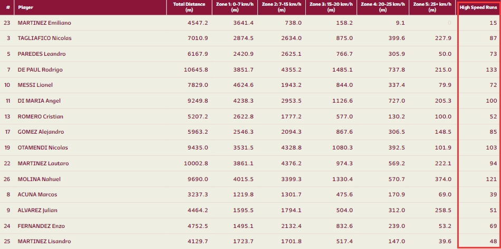
Task: Click the Zone 5: 25+ km/h header
Action: click(x=432, y=7)
